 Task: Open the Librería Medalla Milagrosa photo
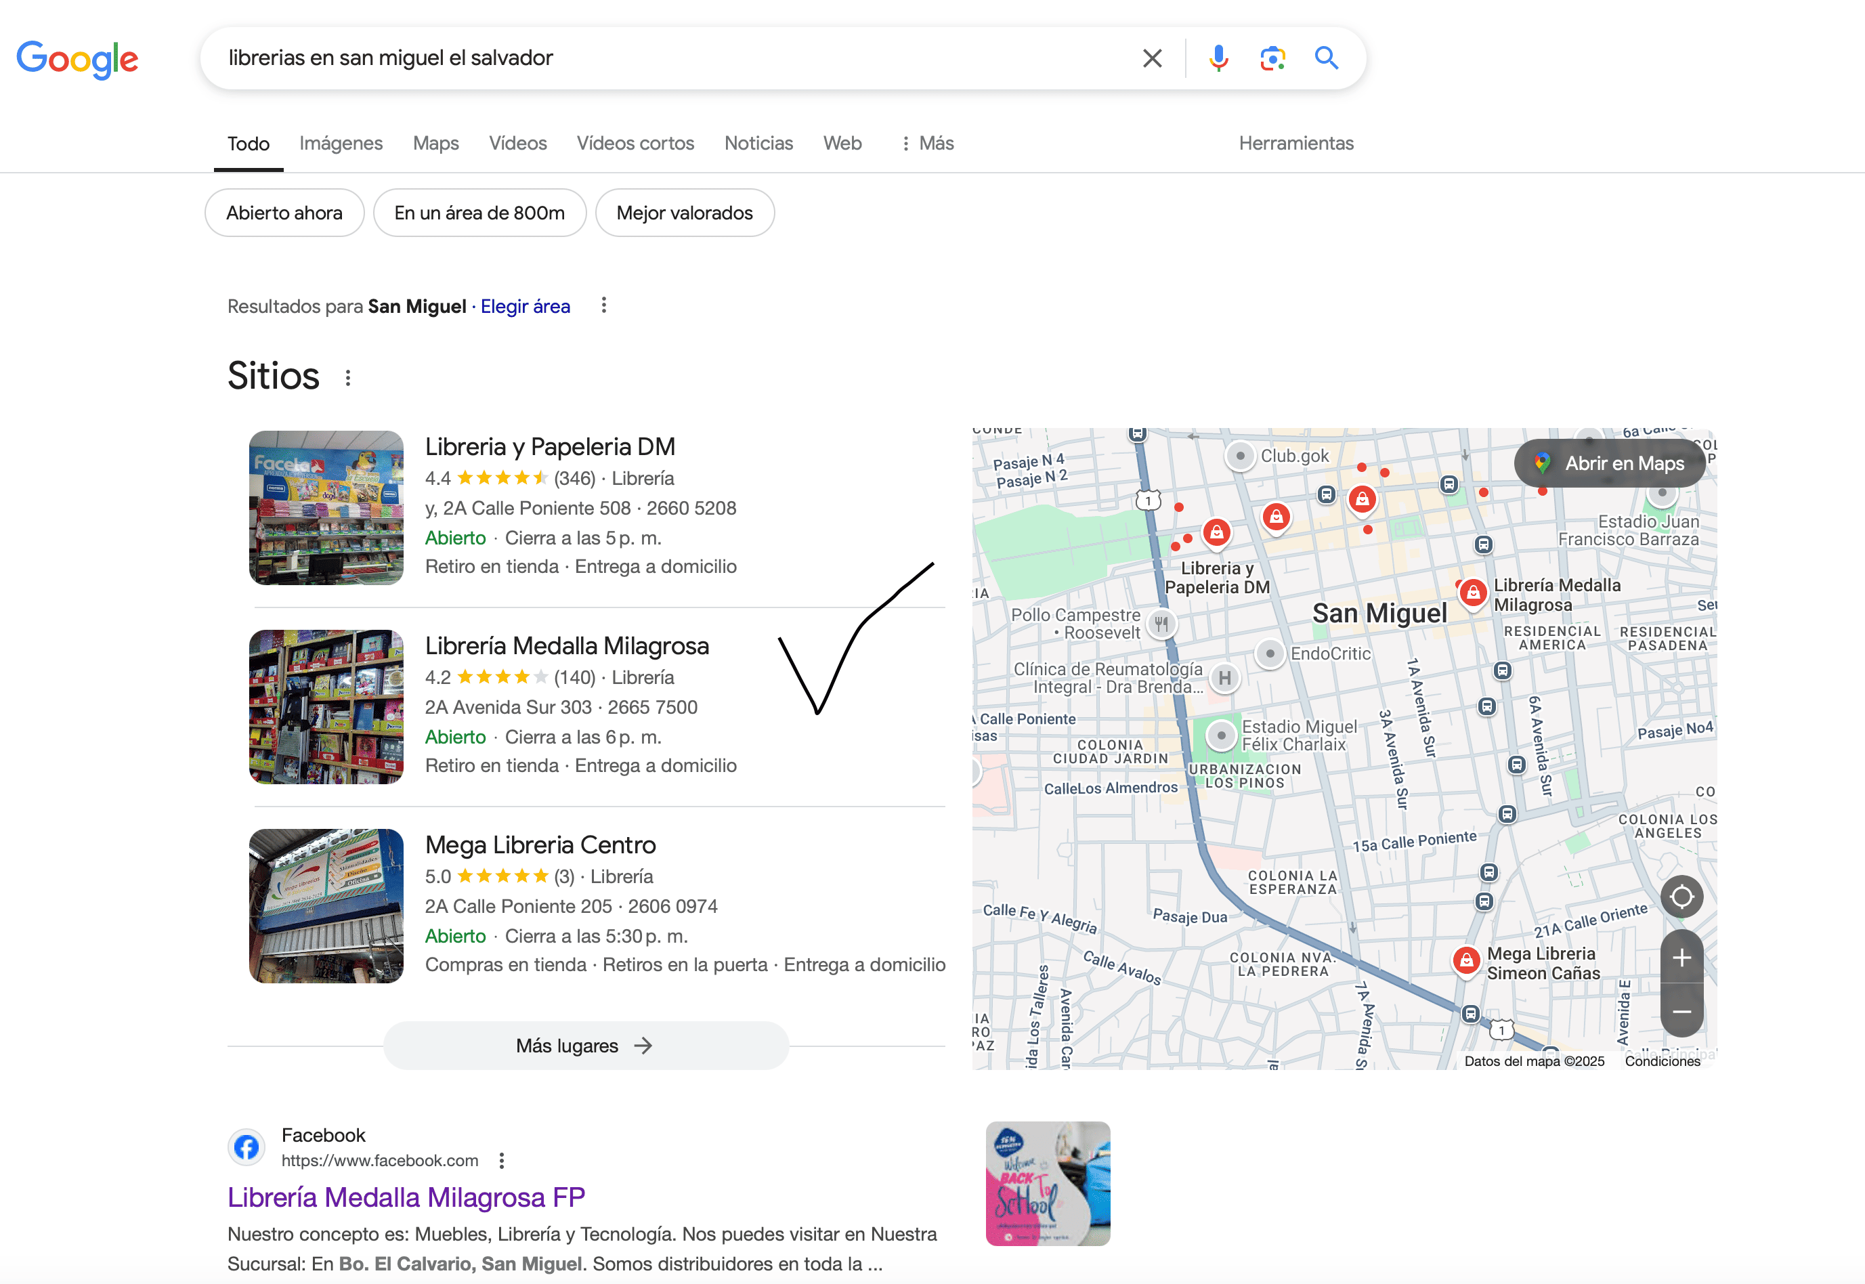326,706
